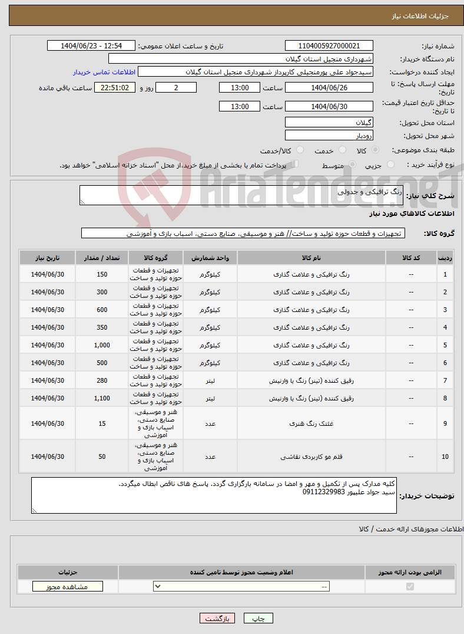Click the قلم مو کاربردی نقاشی item name
464x634 pixels.
(311, 456)
